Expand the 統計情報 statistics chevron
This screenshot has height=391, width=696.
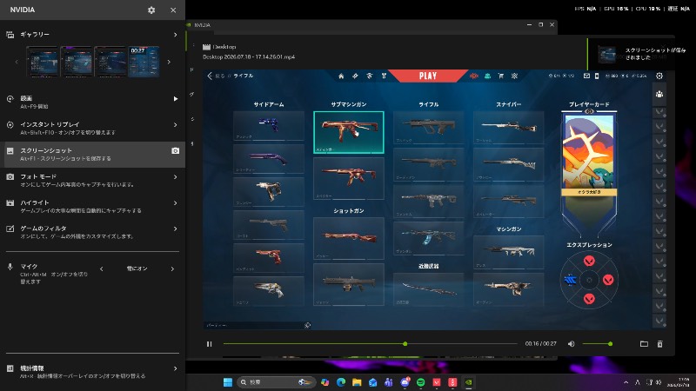coord(176,368)
